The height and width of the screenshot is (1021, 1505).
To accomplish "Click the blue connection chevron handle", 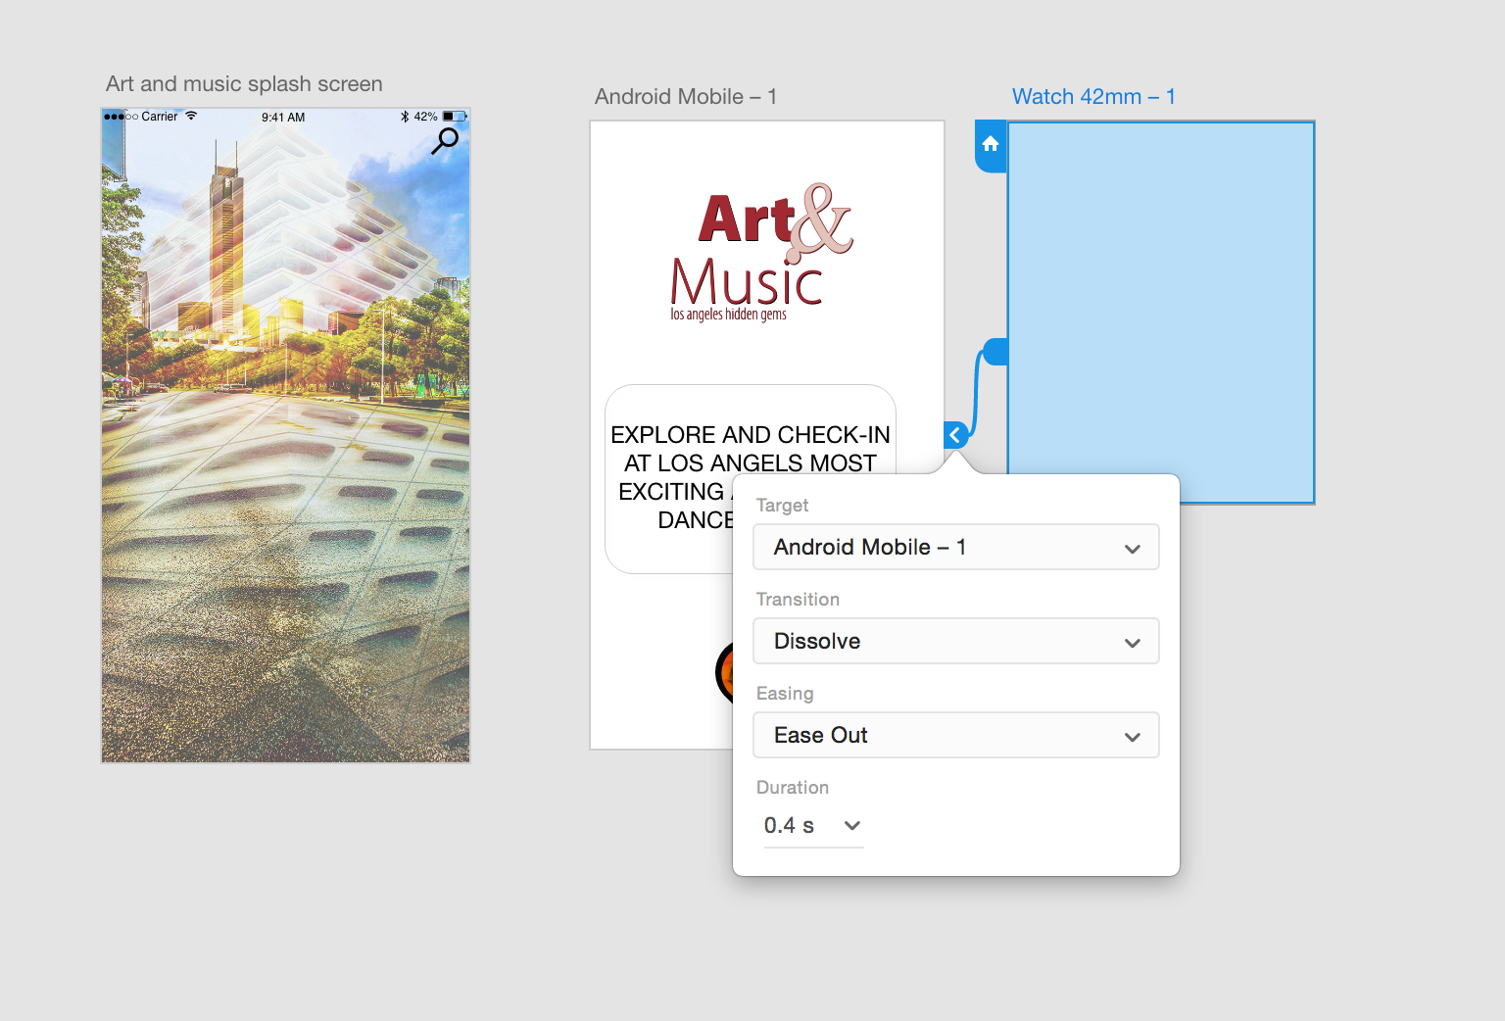I will (955, 434).
